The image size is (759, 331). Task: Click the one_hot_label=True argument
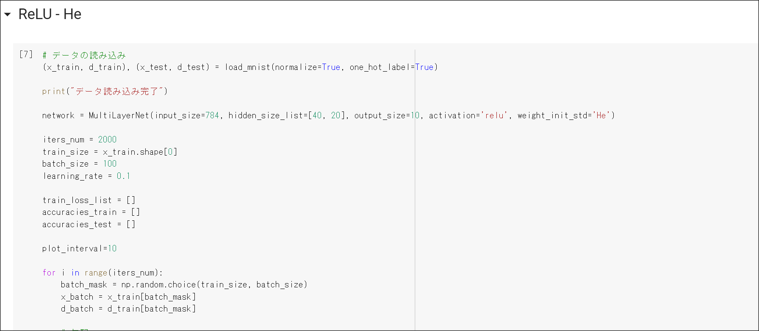pyautogui.click(x=391, y=67)
